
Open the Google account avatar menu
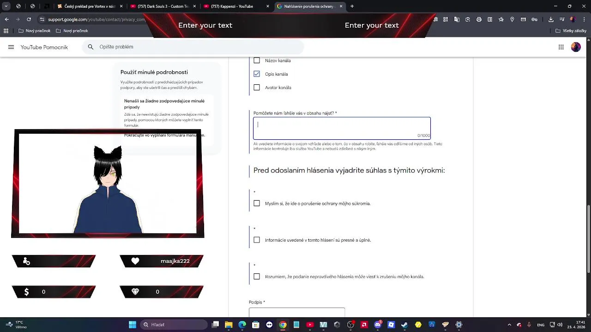[x=576, y=47]
